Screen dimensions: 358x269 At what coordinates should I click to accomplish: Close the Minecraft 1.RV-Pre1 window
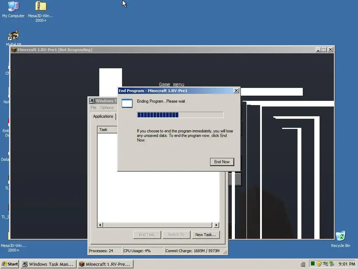[330, 50]
